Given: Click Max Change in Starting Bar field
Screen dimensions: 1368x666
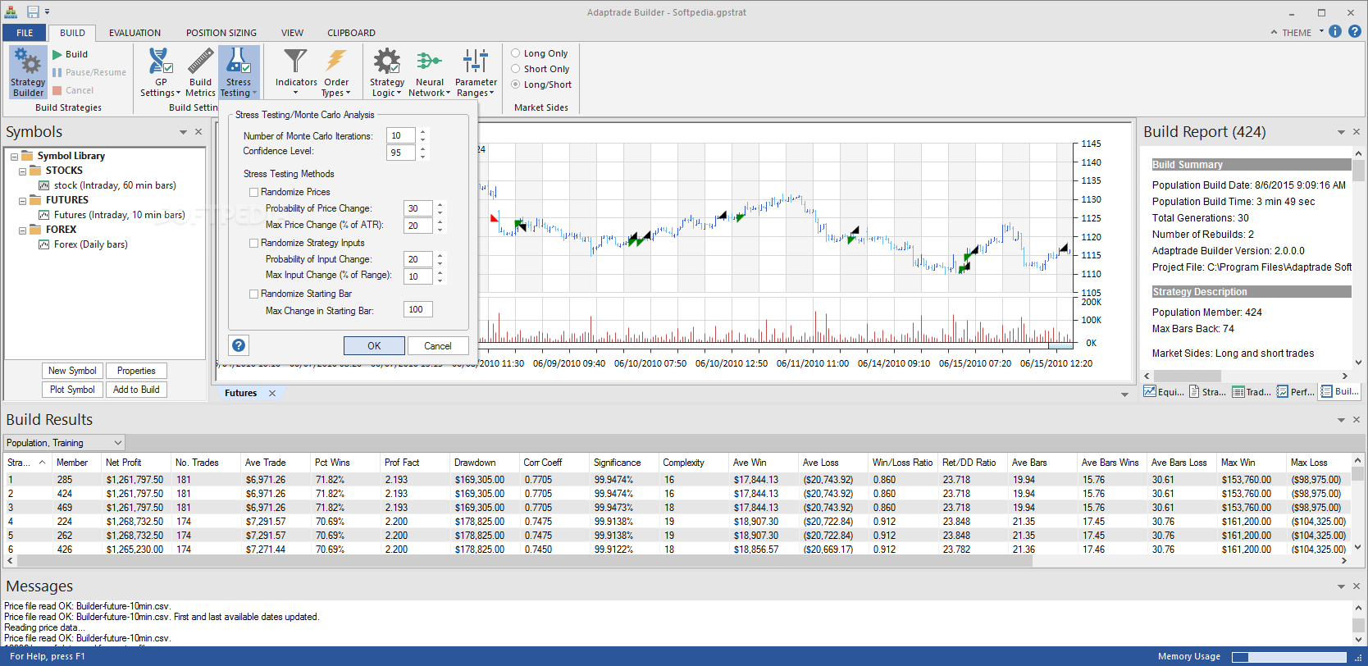Looking at the screenshot, I should click(418, 309).
